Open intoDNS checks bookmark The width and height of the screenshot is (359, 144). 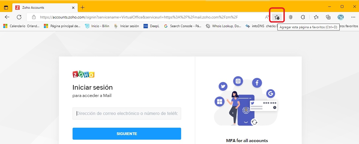pyautogui.click(x=261, y=26)
